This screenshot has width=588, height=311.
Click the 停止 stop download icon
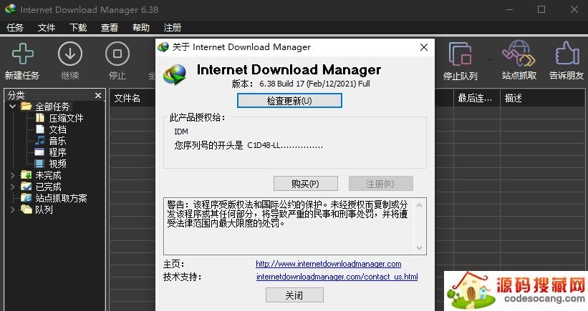[117, 54]
